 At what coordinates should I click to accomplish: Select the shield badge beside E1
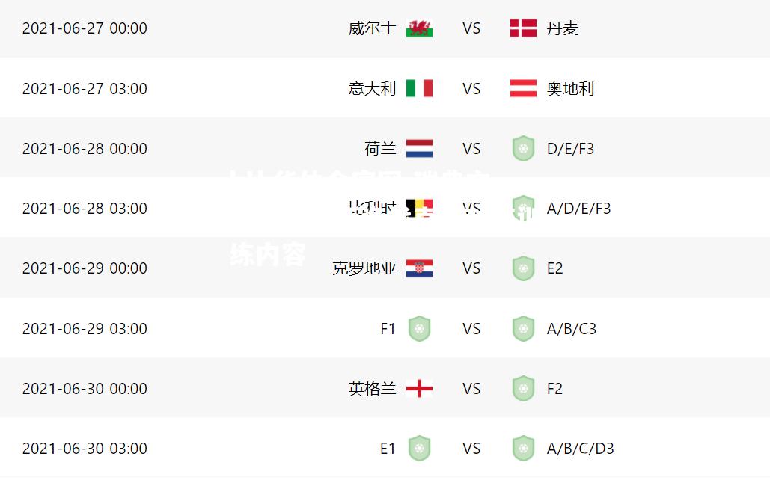tap(419, 448)
